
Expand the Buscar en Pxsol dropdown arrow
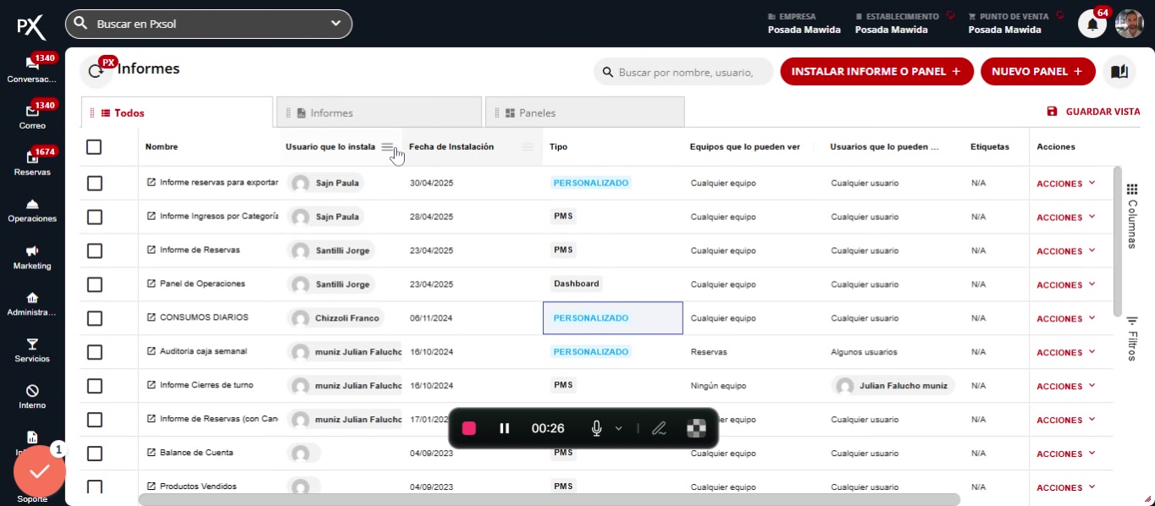[336, 24]
